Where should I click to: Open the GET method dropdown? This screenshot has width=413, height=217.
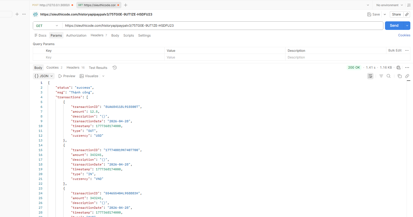(47, 26)
